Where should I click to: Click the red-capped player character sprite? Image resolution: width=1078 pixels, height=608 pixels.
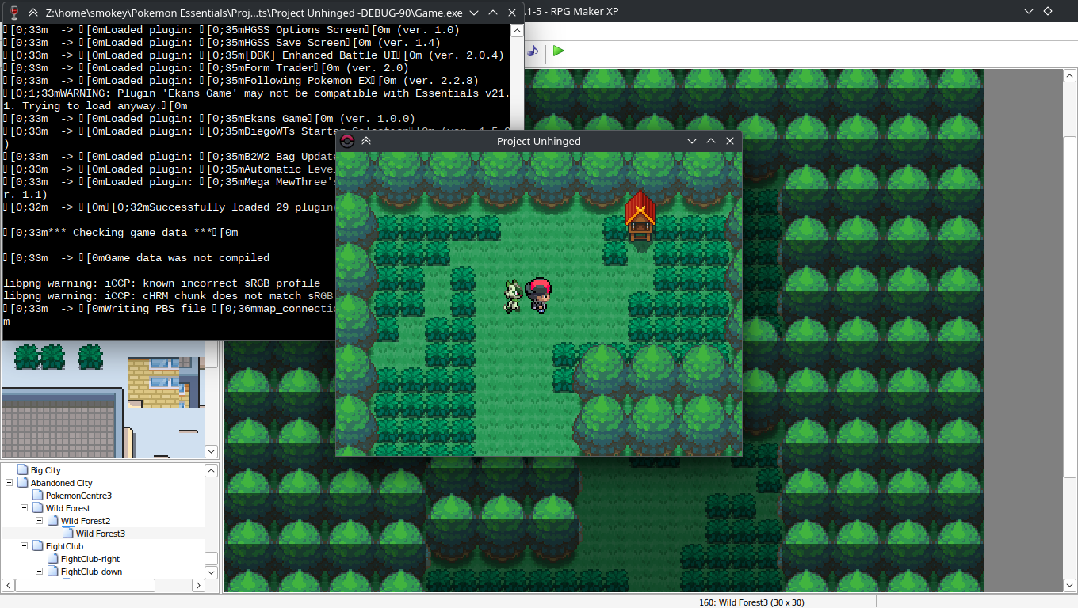click(x=539, y=294)
